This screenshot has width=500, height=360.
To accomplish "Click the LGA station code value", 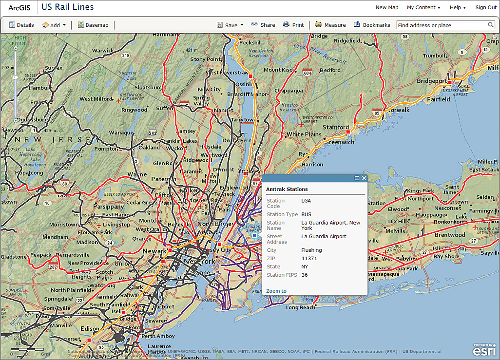I will (306, 201).
